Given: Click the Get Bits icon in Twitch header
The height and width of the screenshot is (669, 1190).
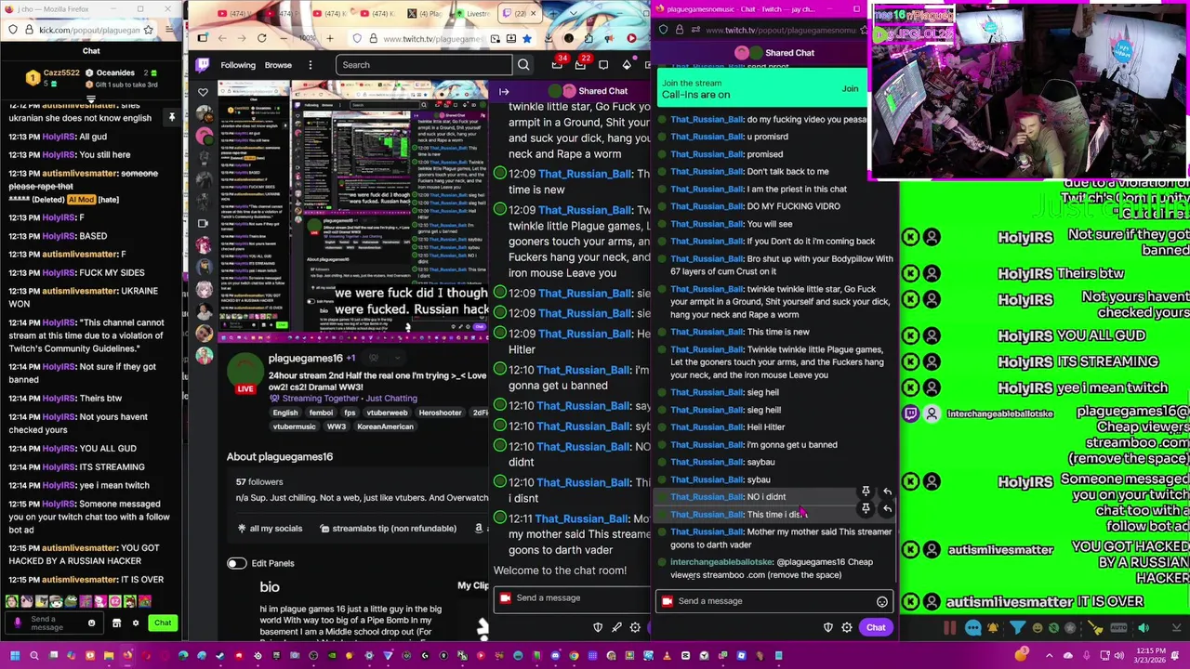Looking at the screenshot, I should click(x=626, y=65).
